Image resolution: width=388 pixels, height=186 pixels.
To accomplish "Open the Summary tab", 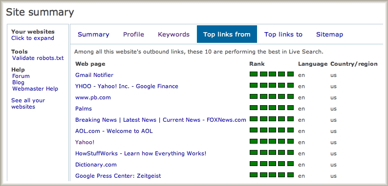I will tap(93, 34).
